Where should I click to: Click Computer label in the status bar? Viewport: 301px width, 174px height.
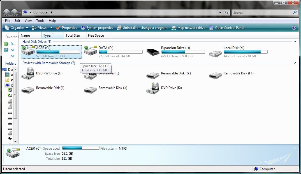click(267, 169)
